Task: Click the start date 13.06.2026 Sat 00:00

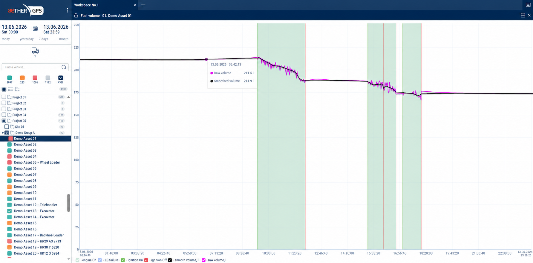Action: [14, 29]
